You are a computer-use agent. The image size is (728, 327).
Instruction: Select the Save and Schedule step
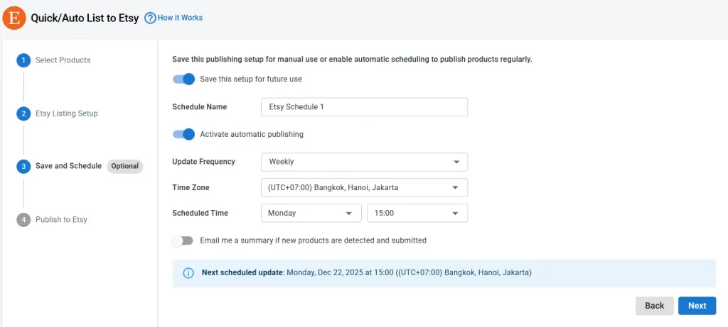(x=69, y=166)
